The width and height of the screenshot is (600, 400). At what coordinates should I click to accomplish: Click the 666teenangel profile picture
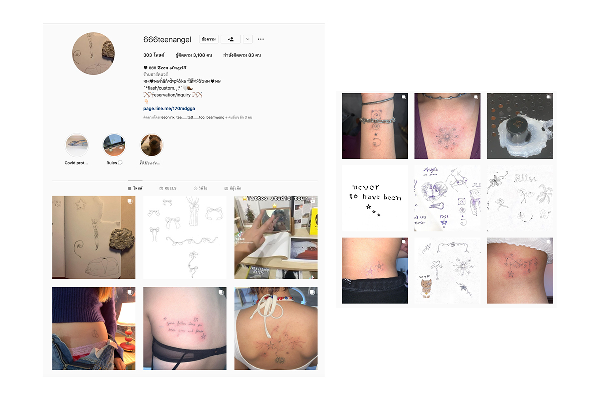coord(93,54)
